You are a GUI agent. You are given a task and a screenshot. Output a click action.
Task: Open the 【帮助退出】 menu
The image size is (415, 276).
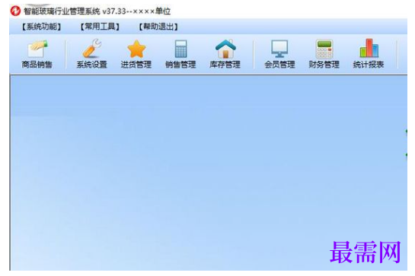coord(158,27)
